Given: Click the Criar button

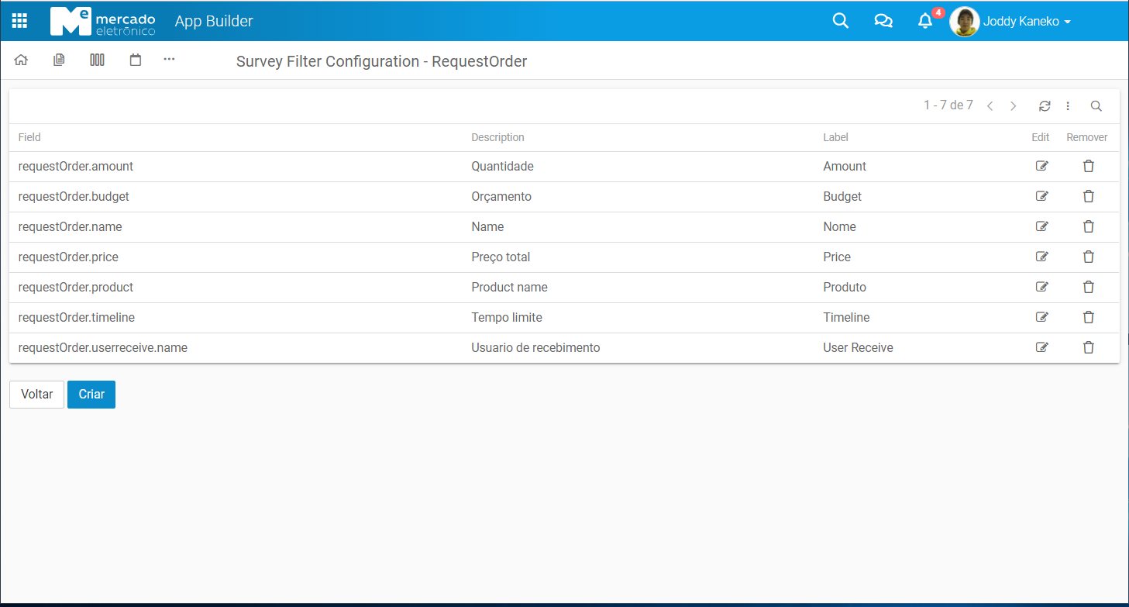Looking at the screenshot, I should pyautogui.click(x=91, y=394).
